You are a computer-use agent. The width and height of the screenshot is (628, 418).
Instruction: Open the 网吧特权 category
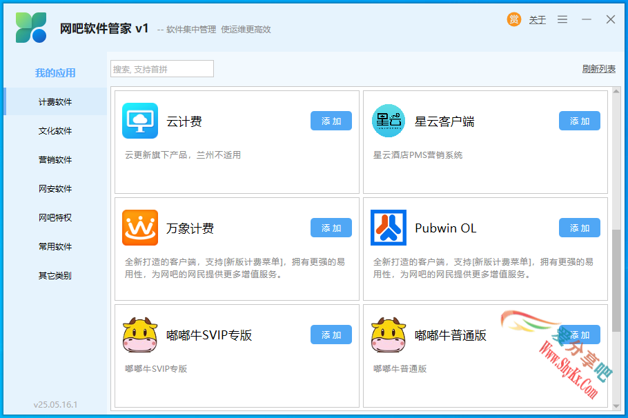coord(55,217)
